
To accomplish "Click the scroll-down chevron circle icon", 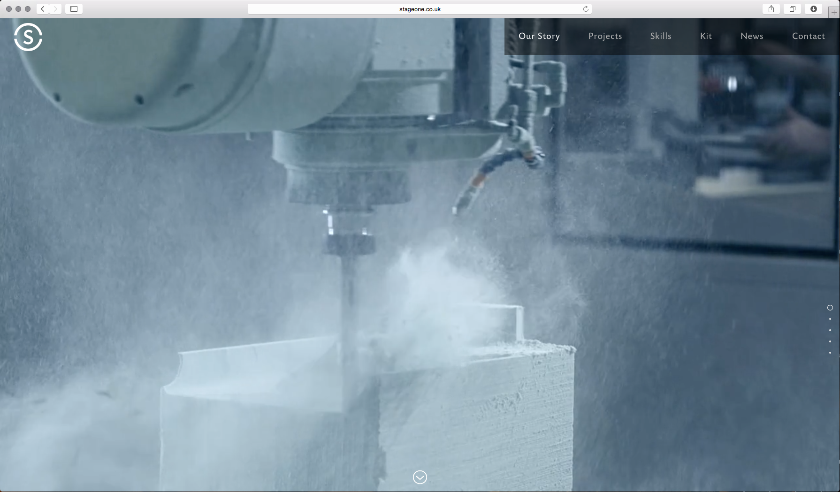I will tap(420, 477).
